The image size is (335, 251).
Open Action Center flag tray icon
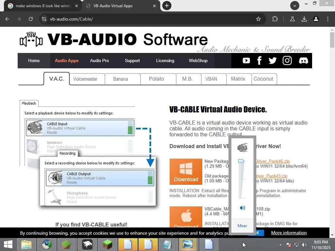point(288,244)
